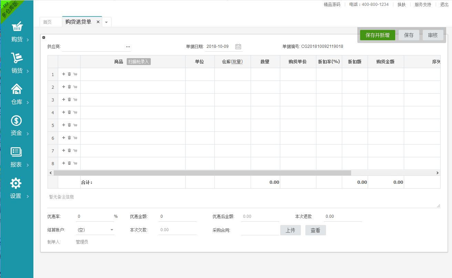Click the 保存并新增 button
This screenshot has width=452, height=278.
[x=378, y=35]
